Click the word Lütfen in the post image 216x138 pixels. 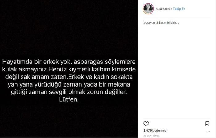click(69, 99)
